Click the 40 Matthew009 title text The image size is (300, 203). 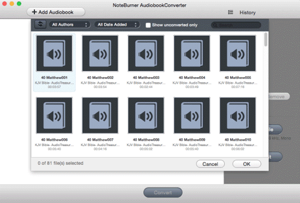point(192,140)
